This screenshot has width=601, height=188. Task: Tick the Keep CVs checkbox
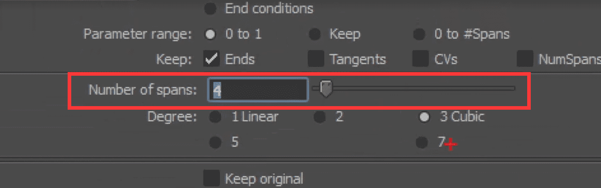420,59
